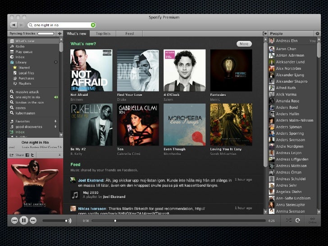
Task: Open Purchases in the library
Action: pos(26,78)
